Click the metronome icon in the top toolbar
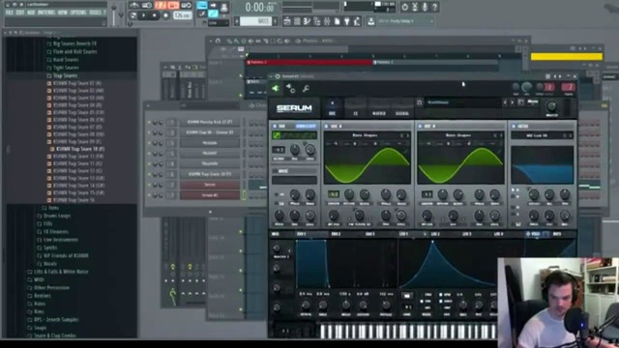Viewport: 619px width, 348px height. [134, 6]
